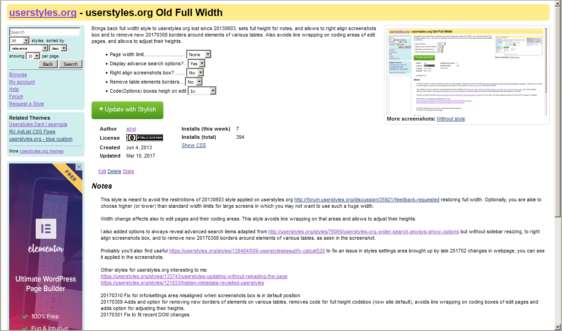Open Forum in sidebar
Viewport: 562px width, 331px height.
click(x=16, y=96)
